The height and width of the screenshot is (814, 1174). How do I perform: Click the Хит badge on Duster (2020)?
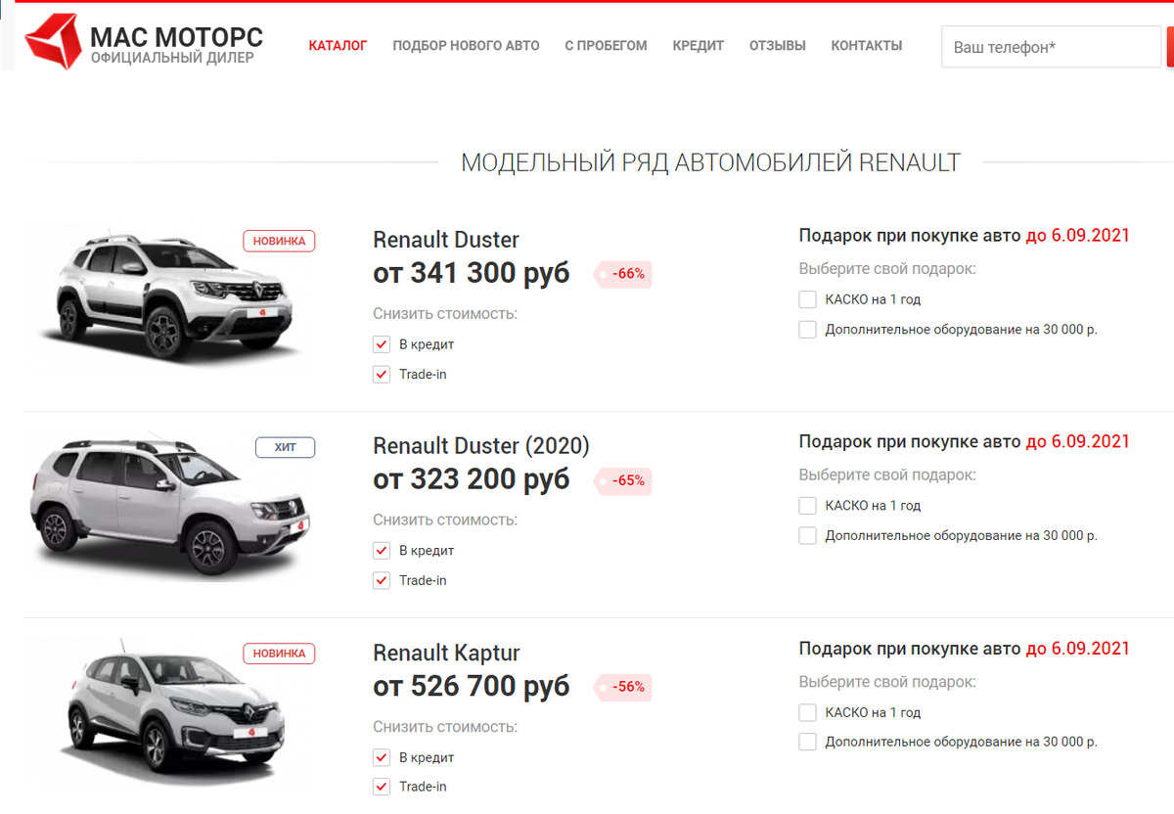pyautogui.click(x=285, y=447)
